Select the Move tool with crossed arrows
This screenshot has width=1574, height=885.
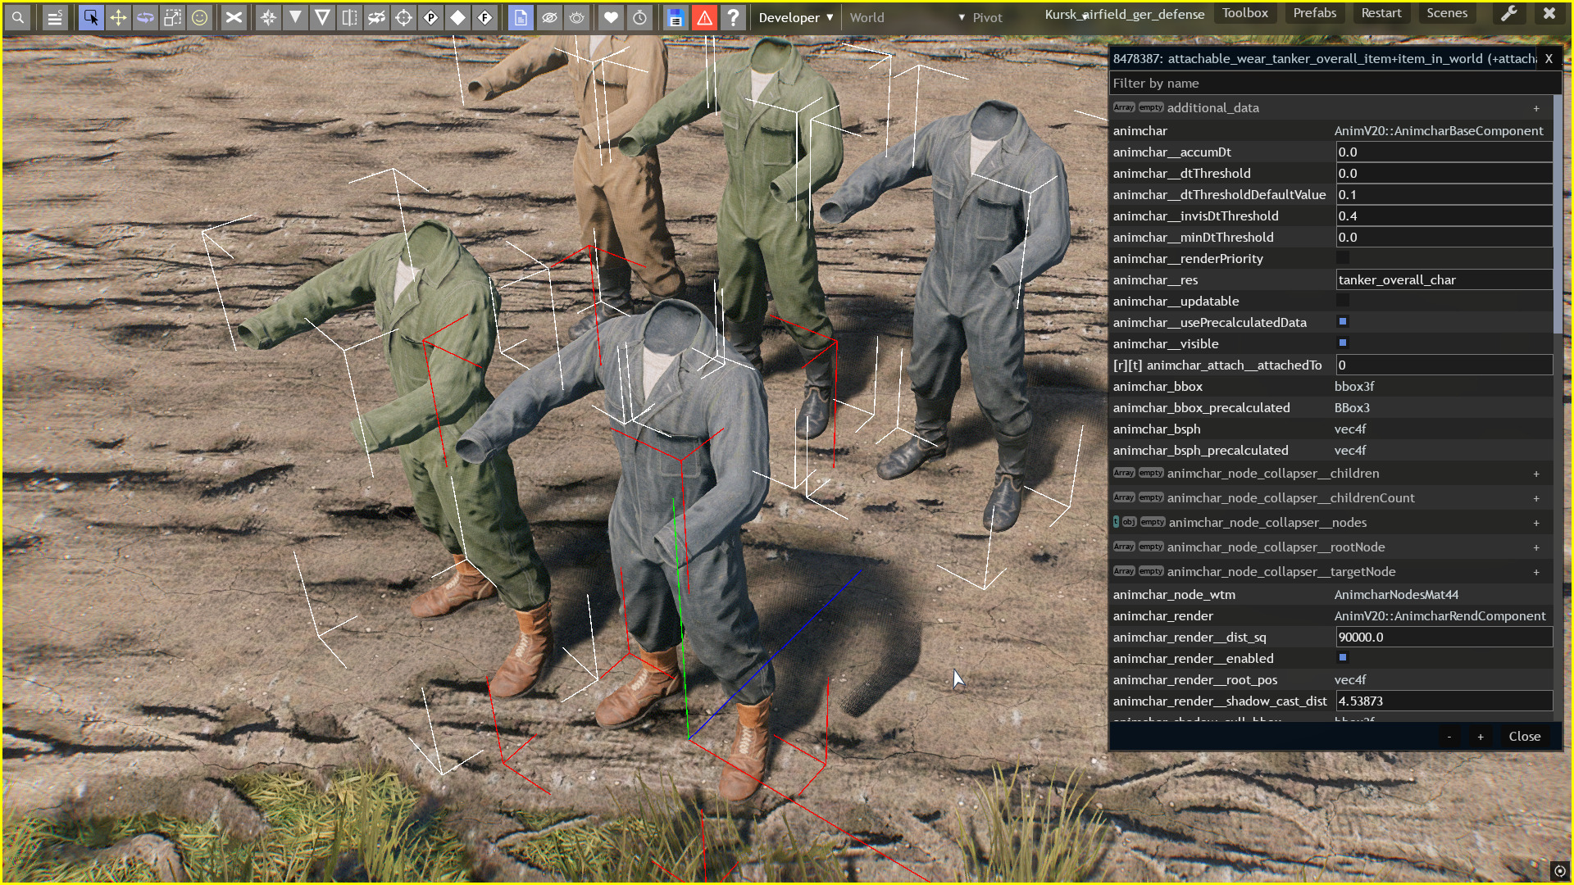click(x=118, y=17)
